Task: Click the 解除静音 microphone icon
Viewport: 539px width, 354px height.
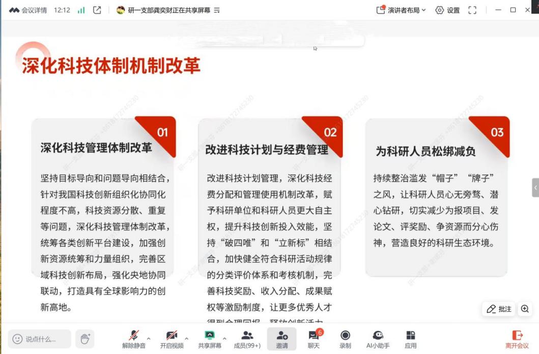Action: pyautogui.click(x=134, y=336)
